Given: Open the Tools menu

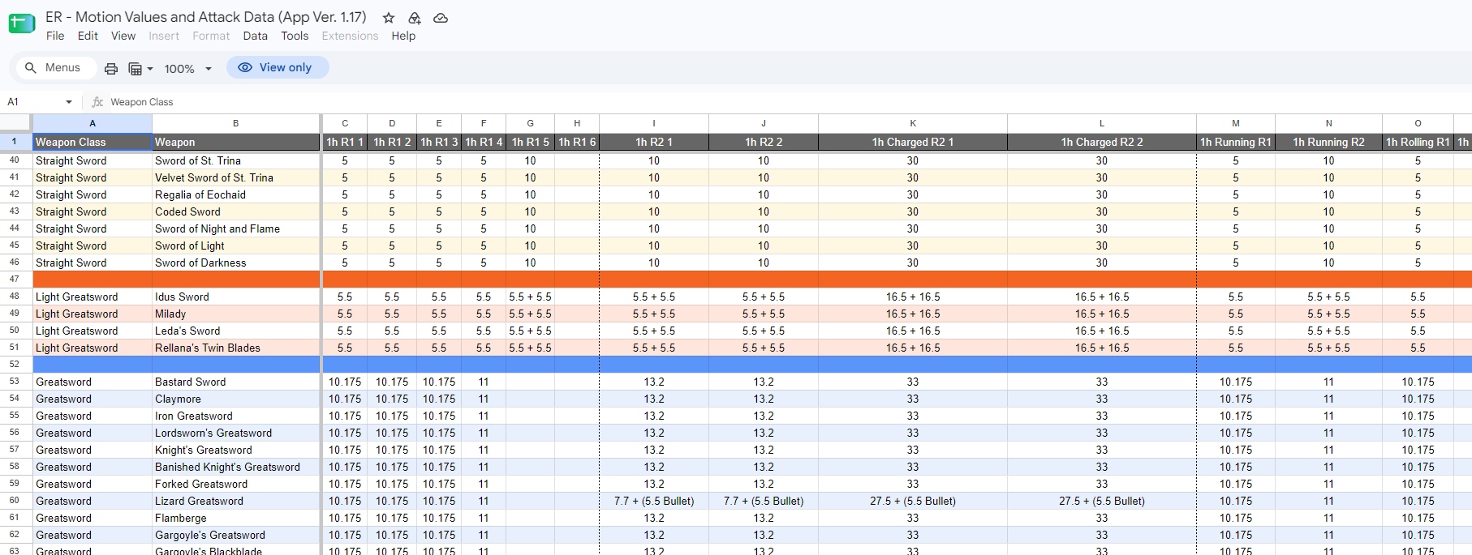Looking at the screenshot, I should coord(295,36).
